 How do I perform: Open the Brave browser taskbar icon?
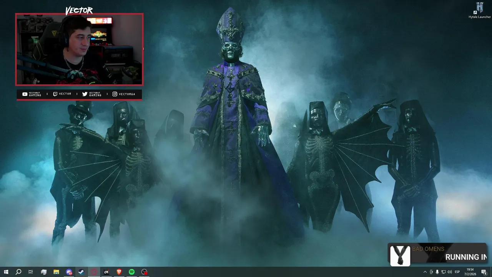119,272
